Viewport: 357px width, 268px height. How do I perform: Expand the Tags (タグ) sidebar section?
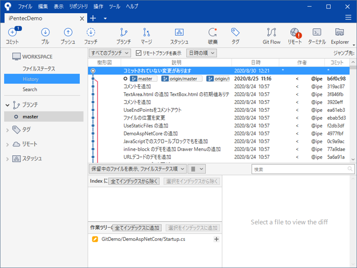(x=7, y=130)
